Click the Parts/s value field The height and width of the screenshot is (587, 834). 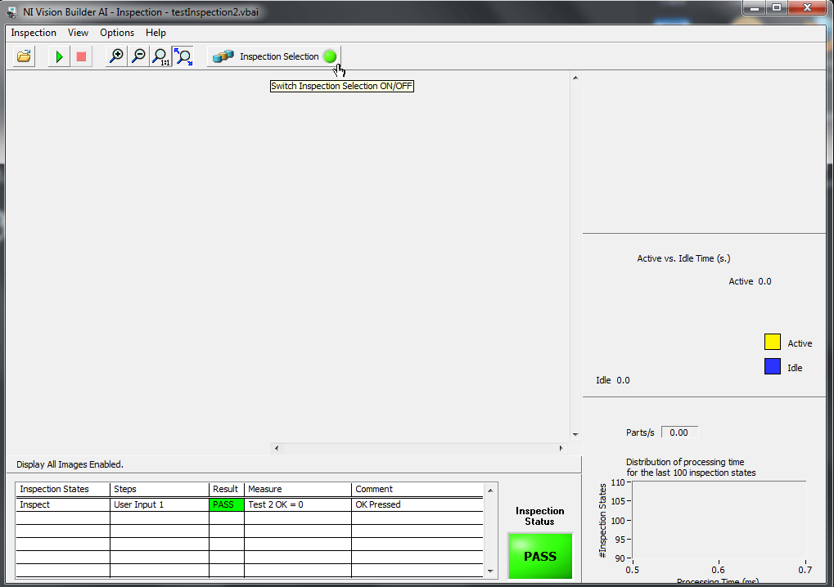pyautogui.click(x=679, y=432)
